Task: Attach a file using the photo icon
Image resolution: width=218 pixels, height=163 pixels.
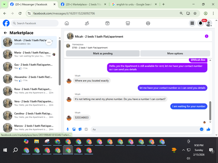Action: [x=74, y=129]
